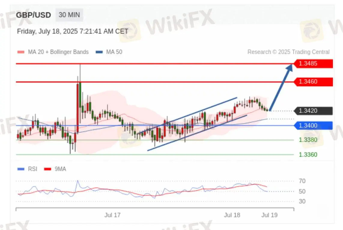Click the 1.3380 green support value
343x230 pixels.
(308, 140)
